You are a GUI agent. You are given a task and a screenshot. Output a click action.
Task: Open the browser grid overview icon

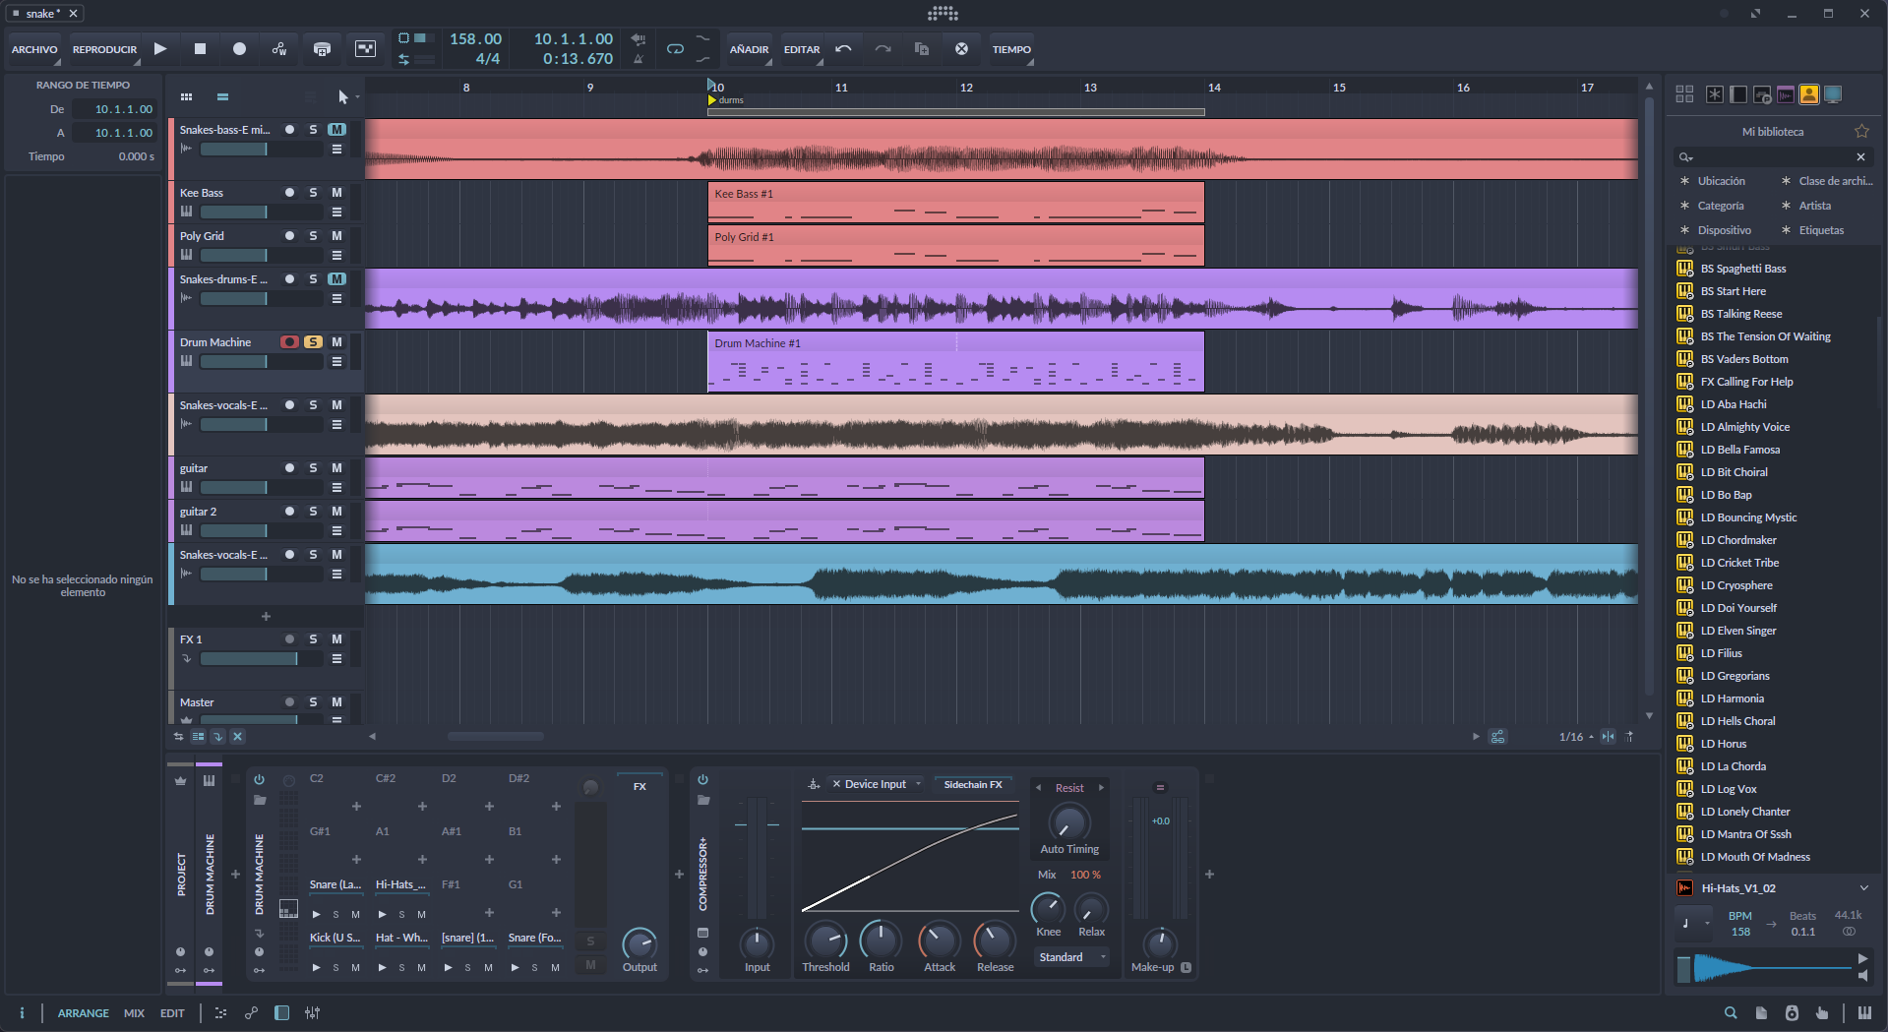[x=1684, y=94]
